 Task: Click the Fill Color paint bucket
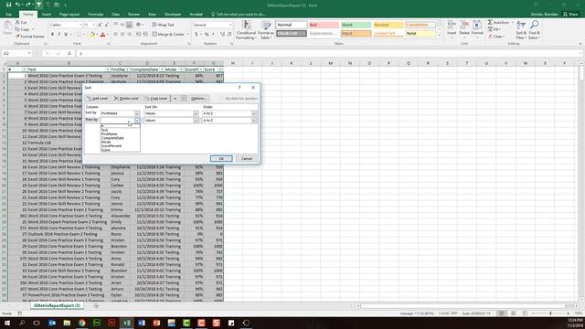click(x=92, y=35)
